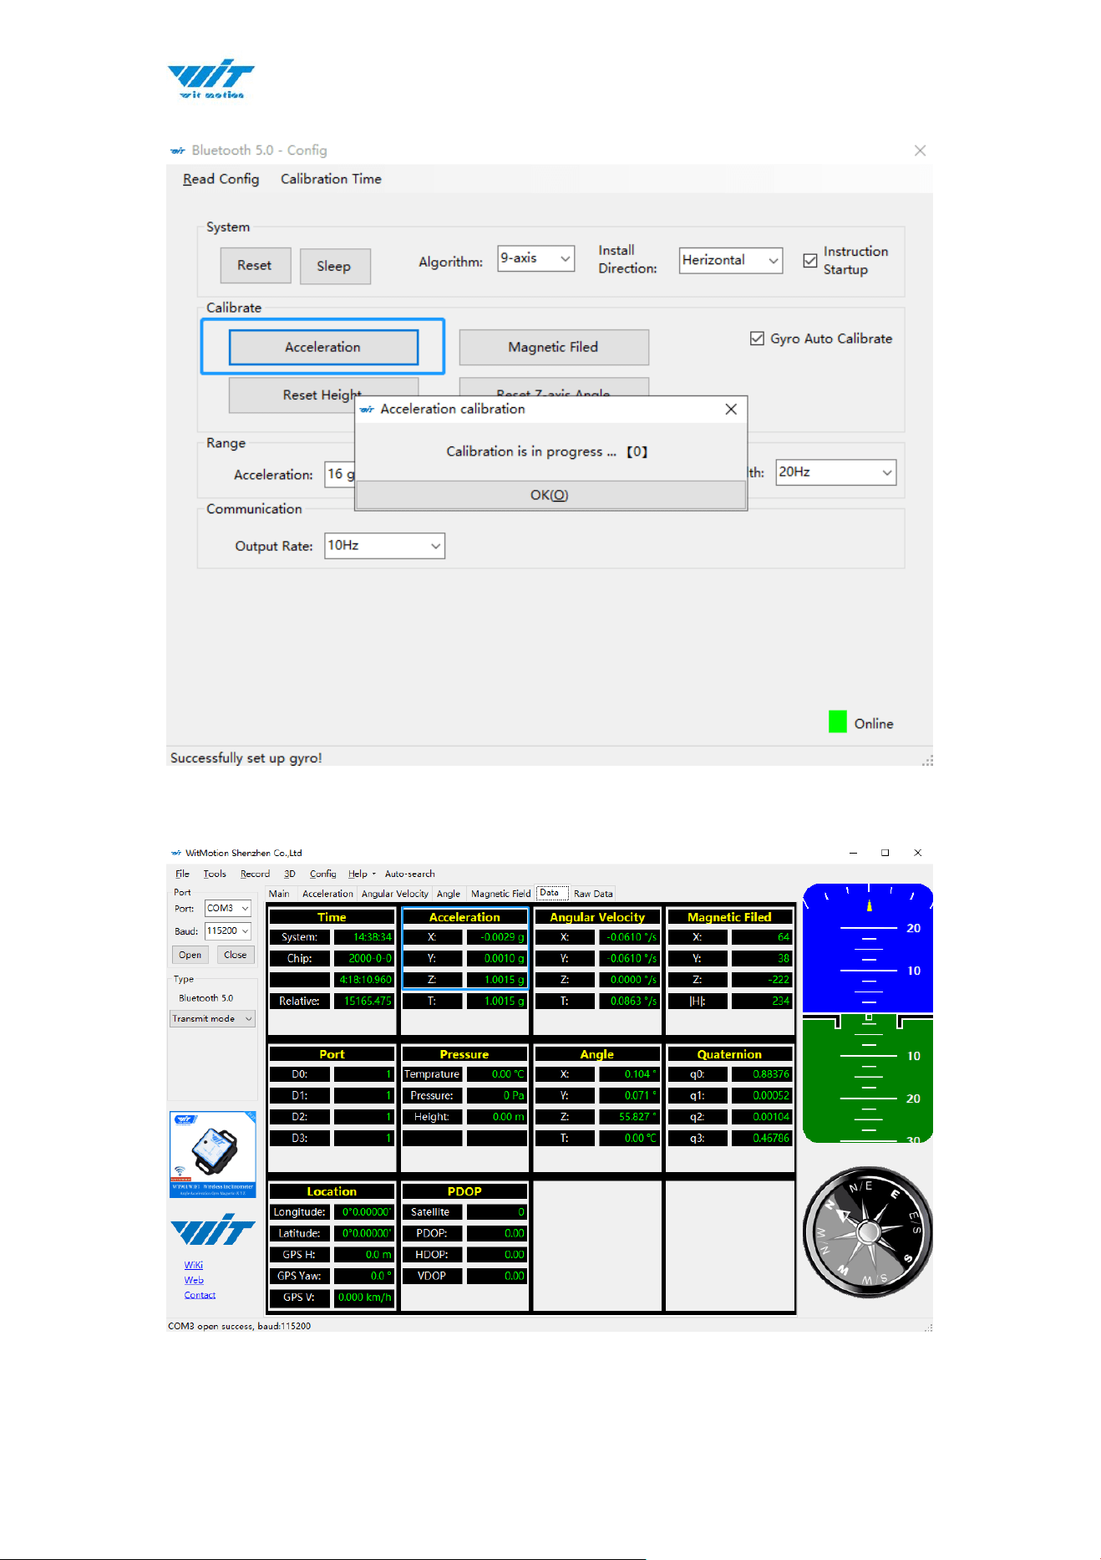This screenshot has width=1101, height=1560.
Task: Click the WitMotion Shenzhen title bar icon
Action: pos(176,853)
